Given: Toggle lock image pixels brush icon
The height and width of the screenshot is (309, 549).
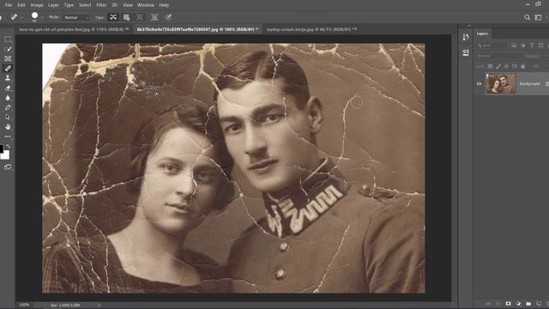Looking at the screenshot, I should pyautogui.click(x=498, y=66).
